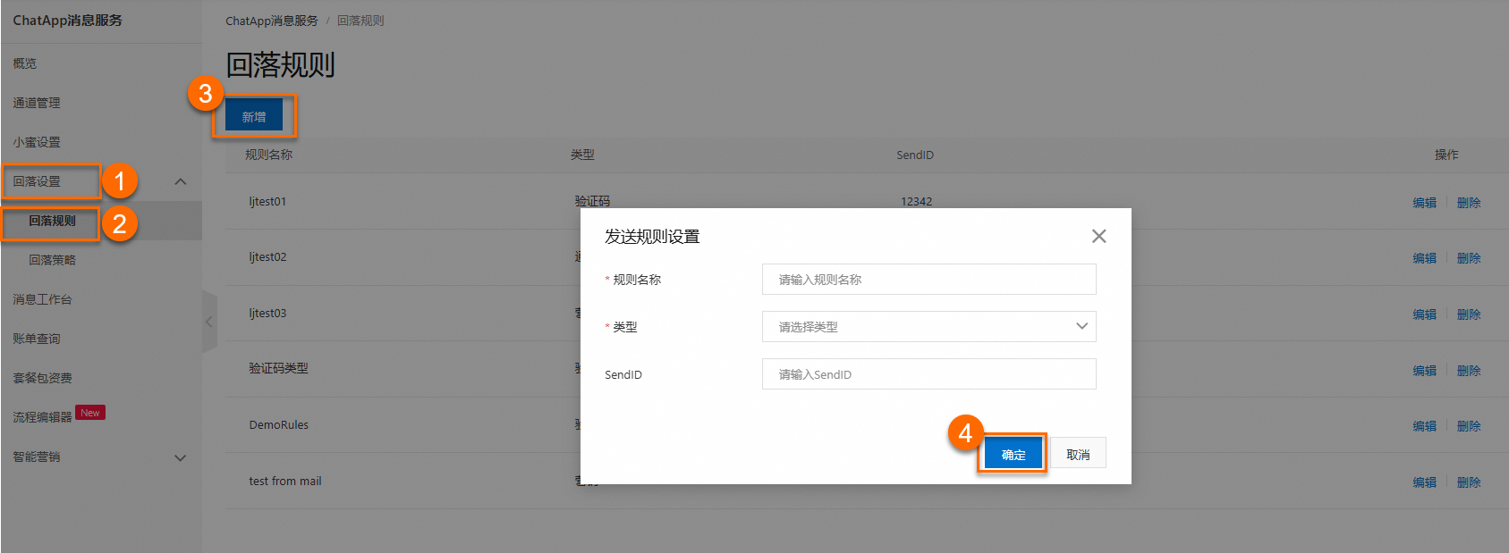The width and height of the screenshot is (1509, 553).
Task: Click the ljtest03 rule name
Action: click(x=267, y=313)
